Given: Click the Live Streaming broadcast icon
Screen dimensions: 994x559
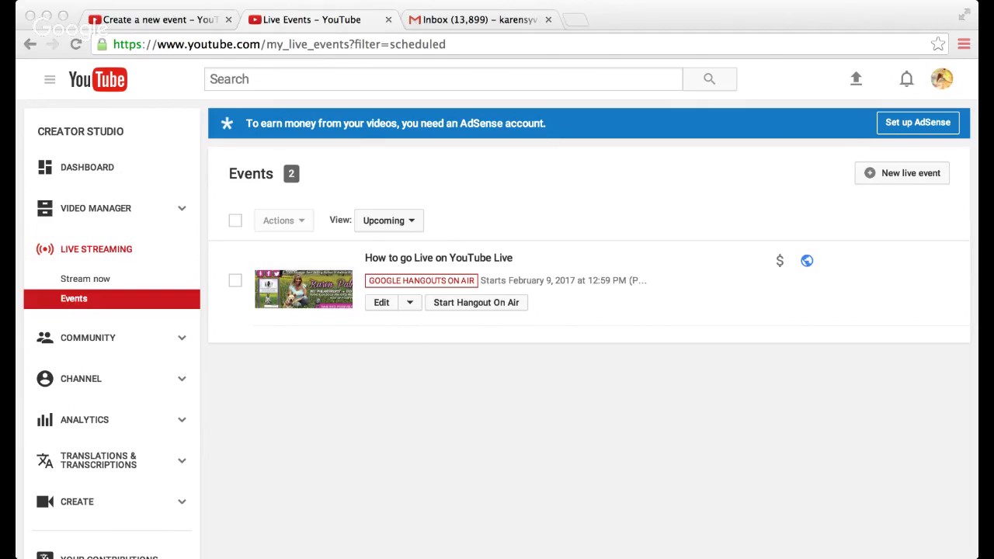Looking at the screenshot, I should point(45,249).
